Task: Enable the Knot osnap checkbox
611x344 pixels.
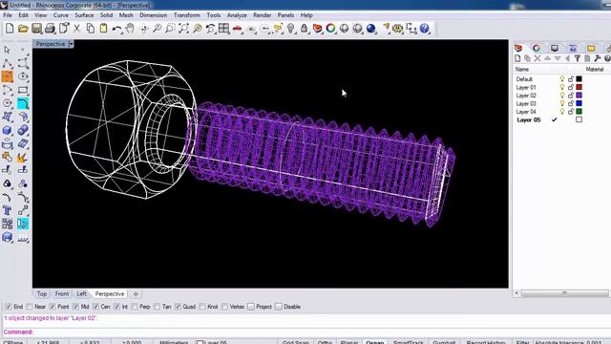Action: [x=202, y=307]
